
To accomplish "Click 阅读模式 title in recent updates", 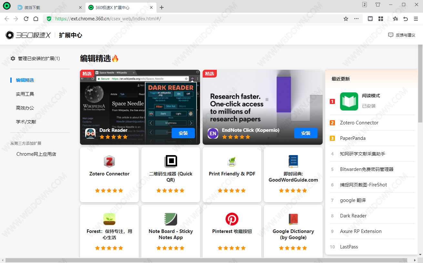I will click(x=371, y=96).
